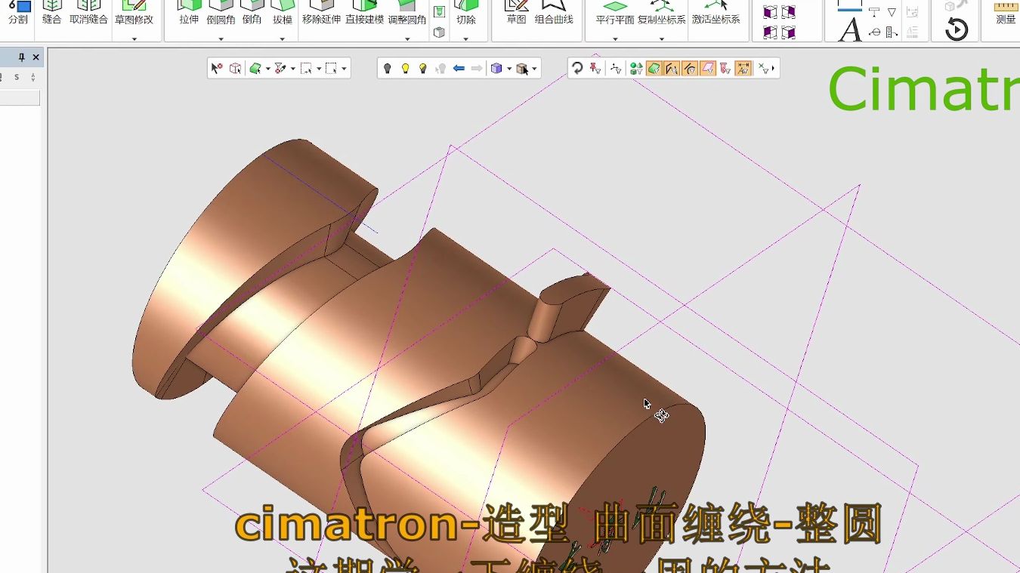Expand the render mode cube dropdown

(x=509, y=69)
